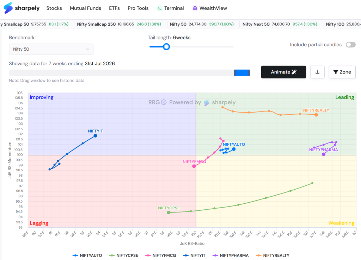Click the WealthView briefcase icon
This screenshot has height=260, width=361.
click(x=195, y=8)
